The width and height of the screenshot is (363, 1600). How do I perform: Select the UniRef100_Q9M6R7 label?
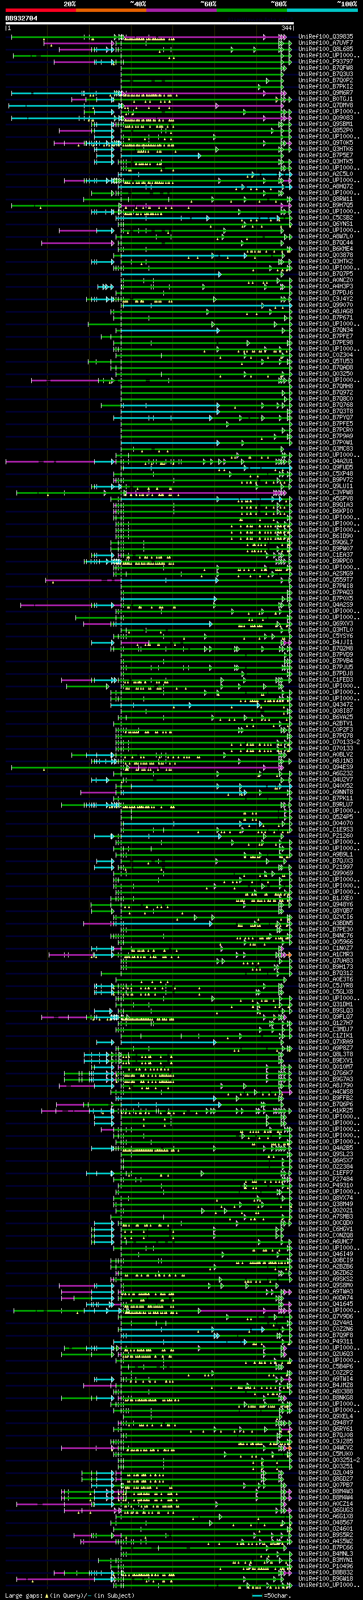pyautogui.click(x=326, y=93)
